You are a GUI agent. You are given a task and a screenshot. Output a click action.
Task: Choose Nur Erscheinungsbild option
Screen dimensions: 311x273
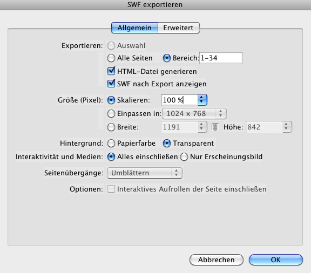click(184, 156)
